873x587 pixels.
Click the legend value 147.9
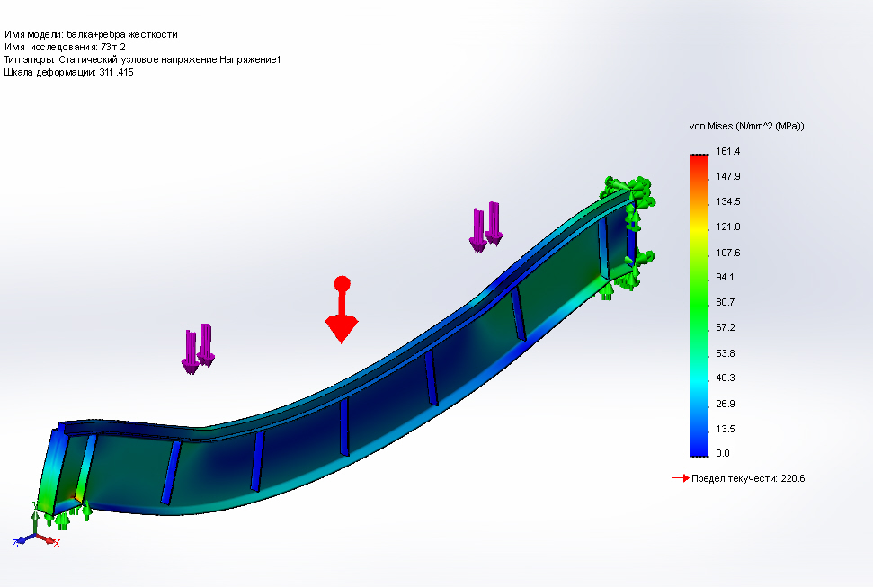click(727, 176)
